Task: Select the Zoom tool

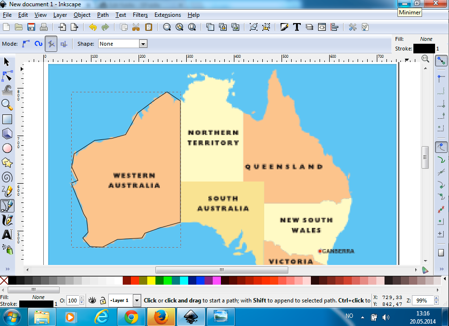Action: (x=7, y=105)
